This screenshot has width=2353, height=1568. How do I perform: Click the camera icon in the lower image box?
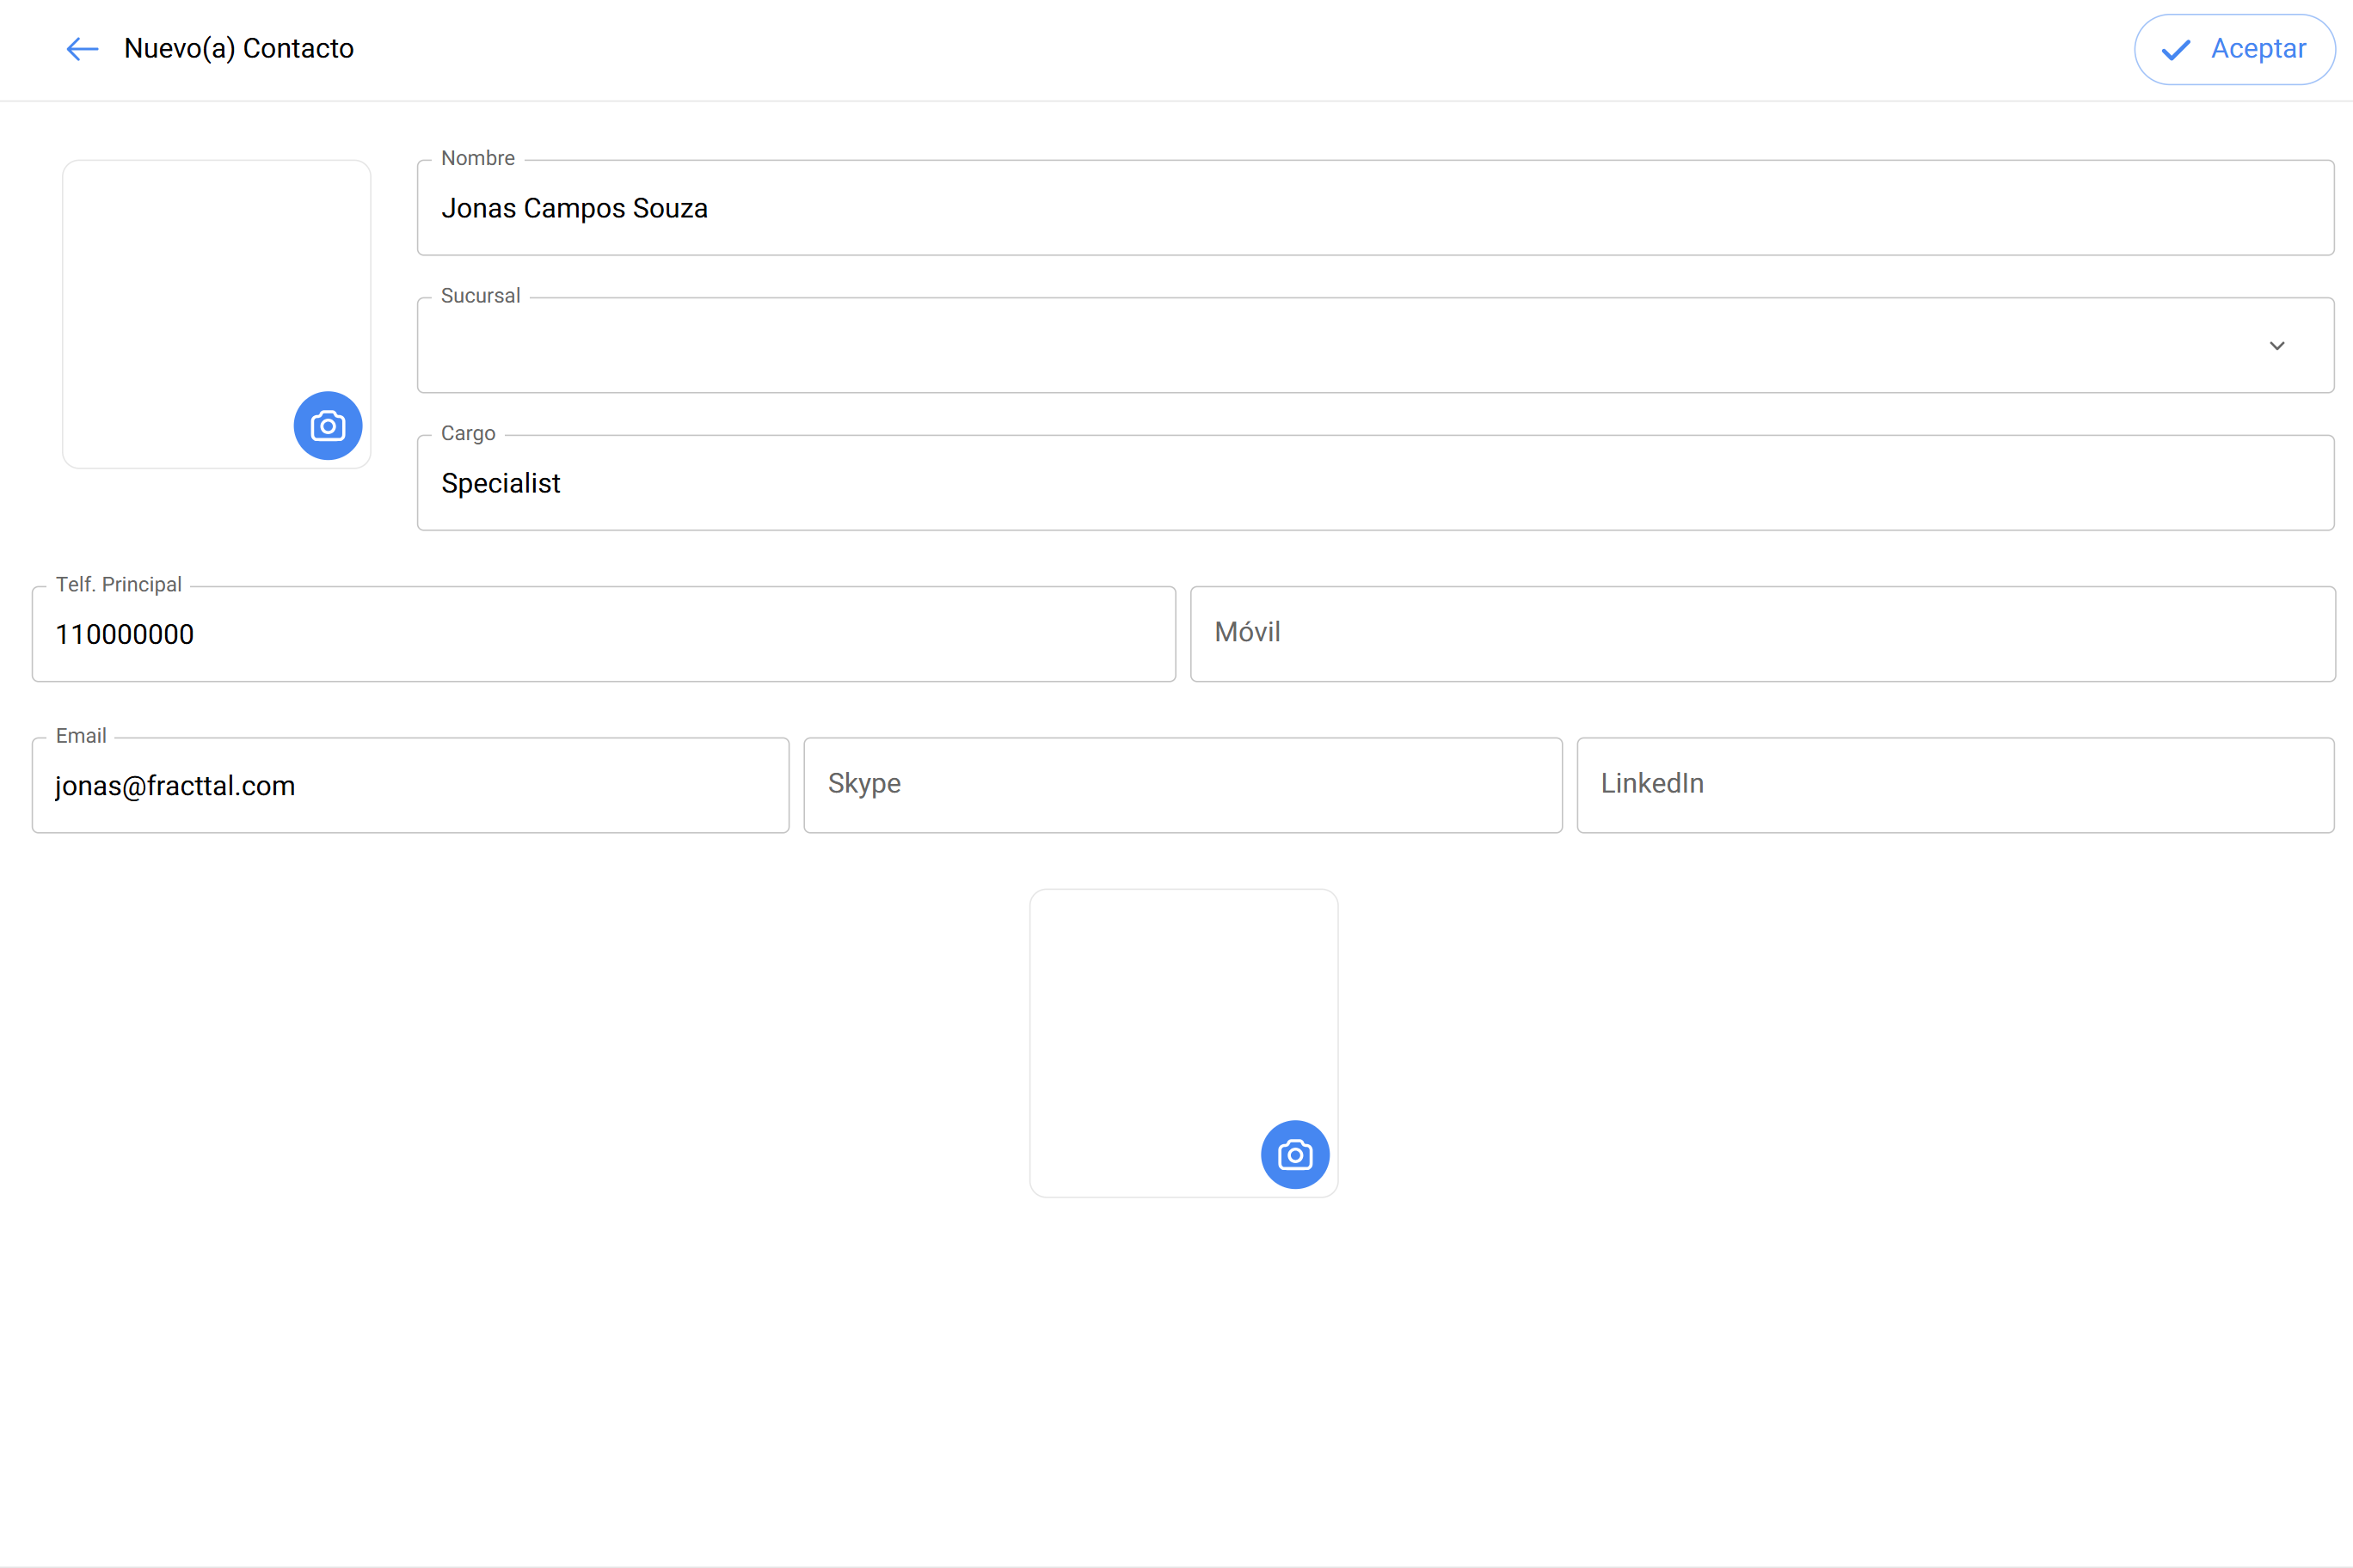coord(1294,1155)
